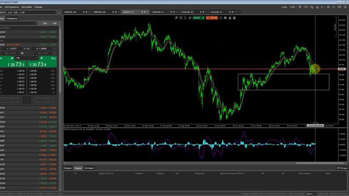The image size is (349, 196).
Task: Close the XAUUSD h1 chart tab
Action: pyautogui.click(x=235, y=12)
